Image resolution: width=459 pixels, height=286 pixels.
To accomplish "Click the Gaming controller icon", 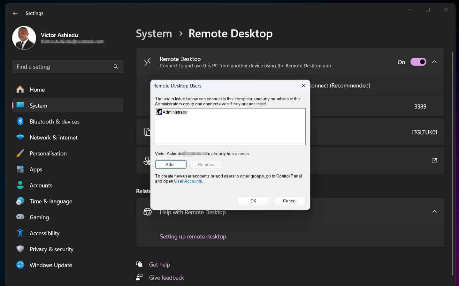I will [x=20, y=217].
